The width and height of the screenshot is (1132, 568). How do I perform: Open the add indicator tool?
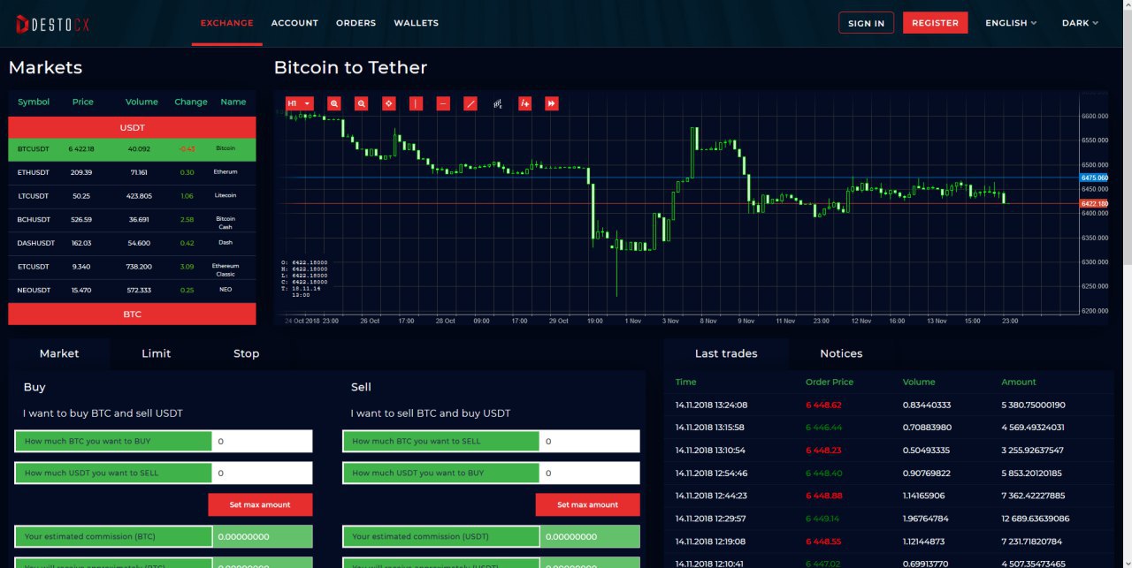[524, 103]
